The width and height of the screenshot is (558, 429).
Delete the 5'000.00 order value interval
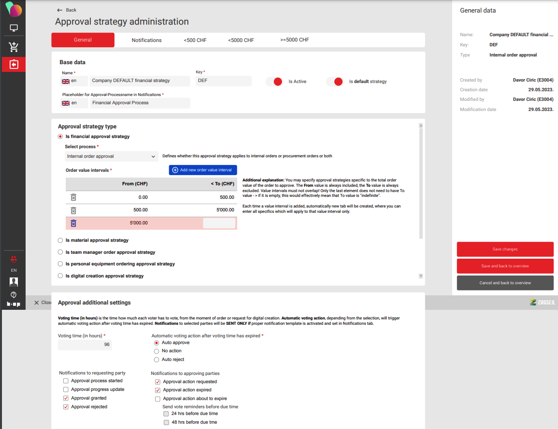[73, 223]
